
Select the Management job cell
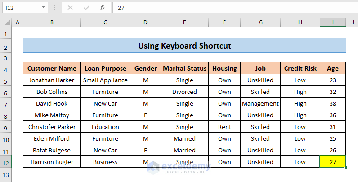point(260,103)
